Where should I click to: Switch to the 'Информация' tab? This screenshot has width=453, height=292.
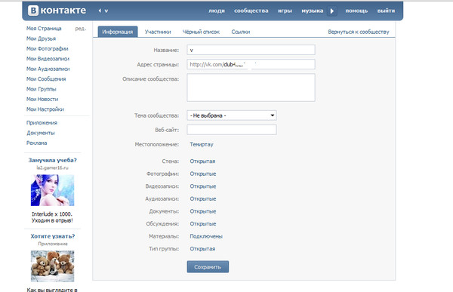[x=118, y=32]
